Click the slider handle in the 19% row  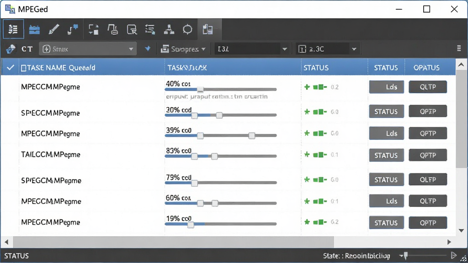(x=191, y=224)
